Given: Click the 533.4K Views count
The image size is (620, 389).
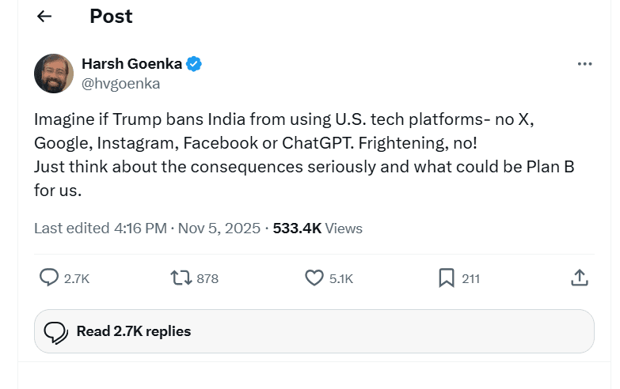Looking at the screenshot, I should 318,228.
